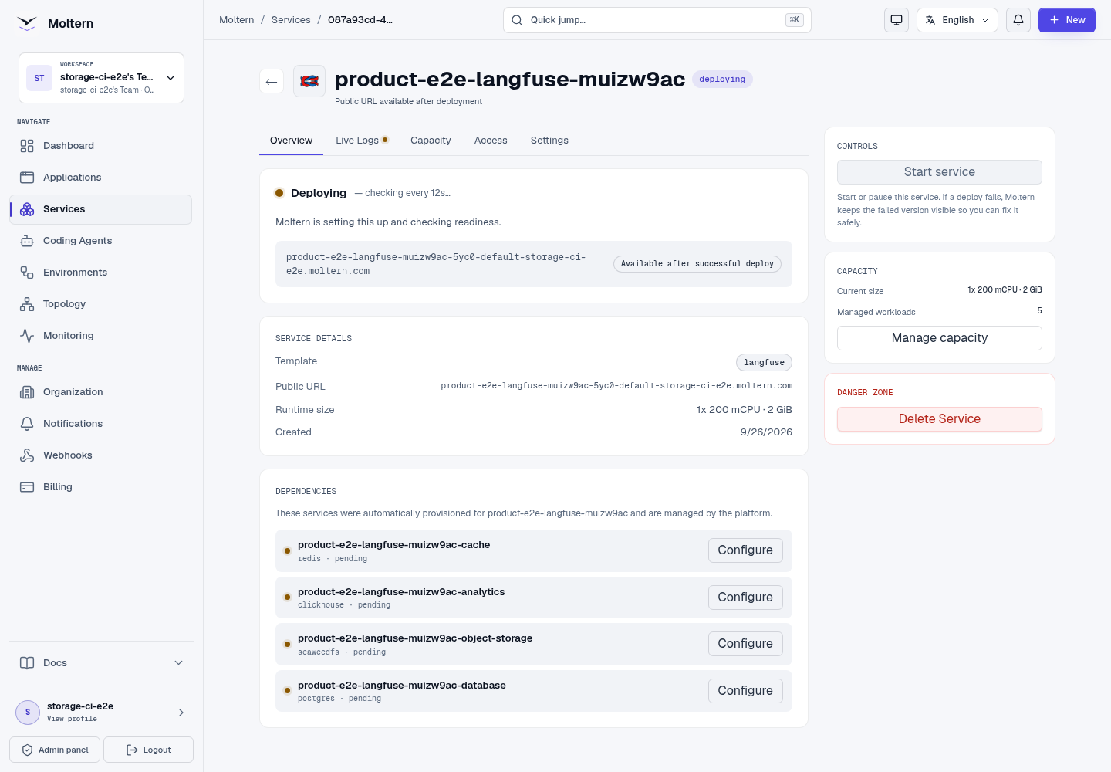
Task: Configure the cache redis dependency
Action: coord(745,550)
